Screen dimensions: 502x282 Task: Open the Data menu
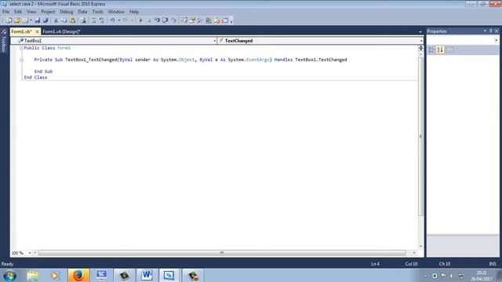(82, 12)
